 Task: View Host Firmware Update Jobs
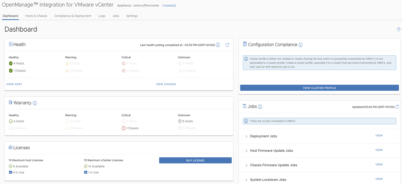point(379,150)
